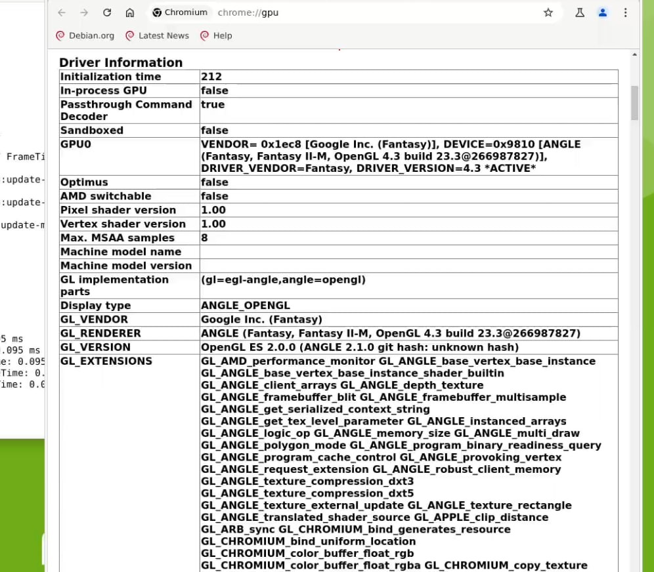Screen dimensions: 654x572
Task: Open the Help bookmark
Action: [x=216, y=35]
